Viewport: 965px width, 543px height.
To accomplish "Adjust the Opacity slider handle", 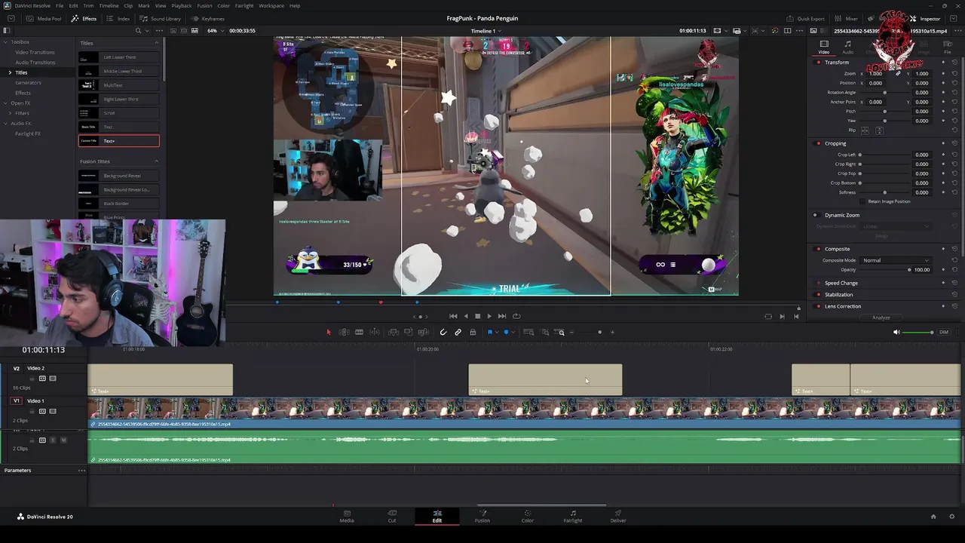I will click(x=909, y=269).
